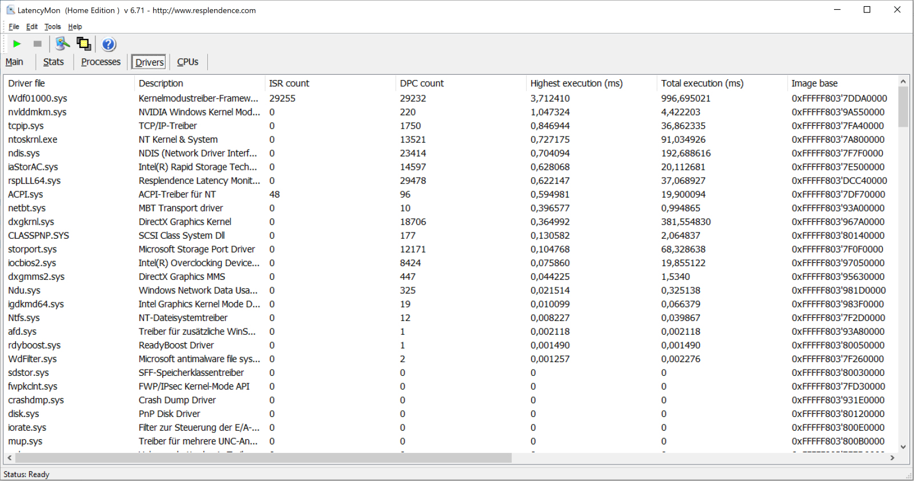This screenshot has width=914, height=481.
Task: Sort by the Driver file column header
Action: tap(69, 83)
